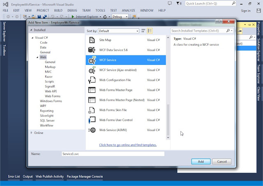
Task: Click the template list scroll down arrow
Action: click(168, 138)
